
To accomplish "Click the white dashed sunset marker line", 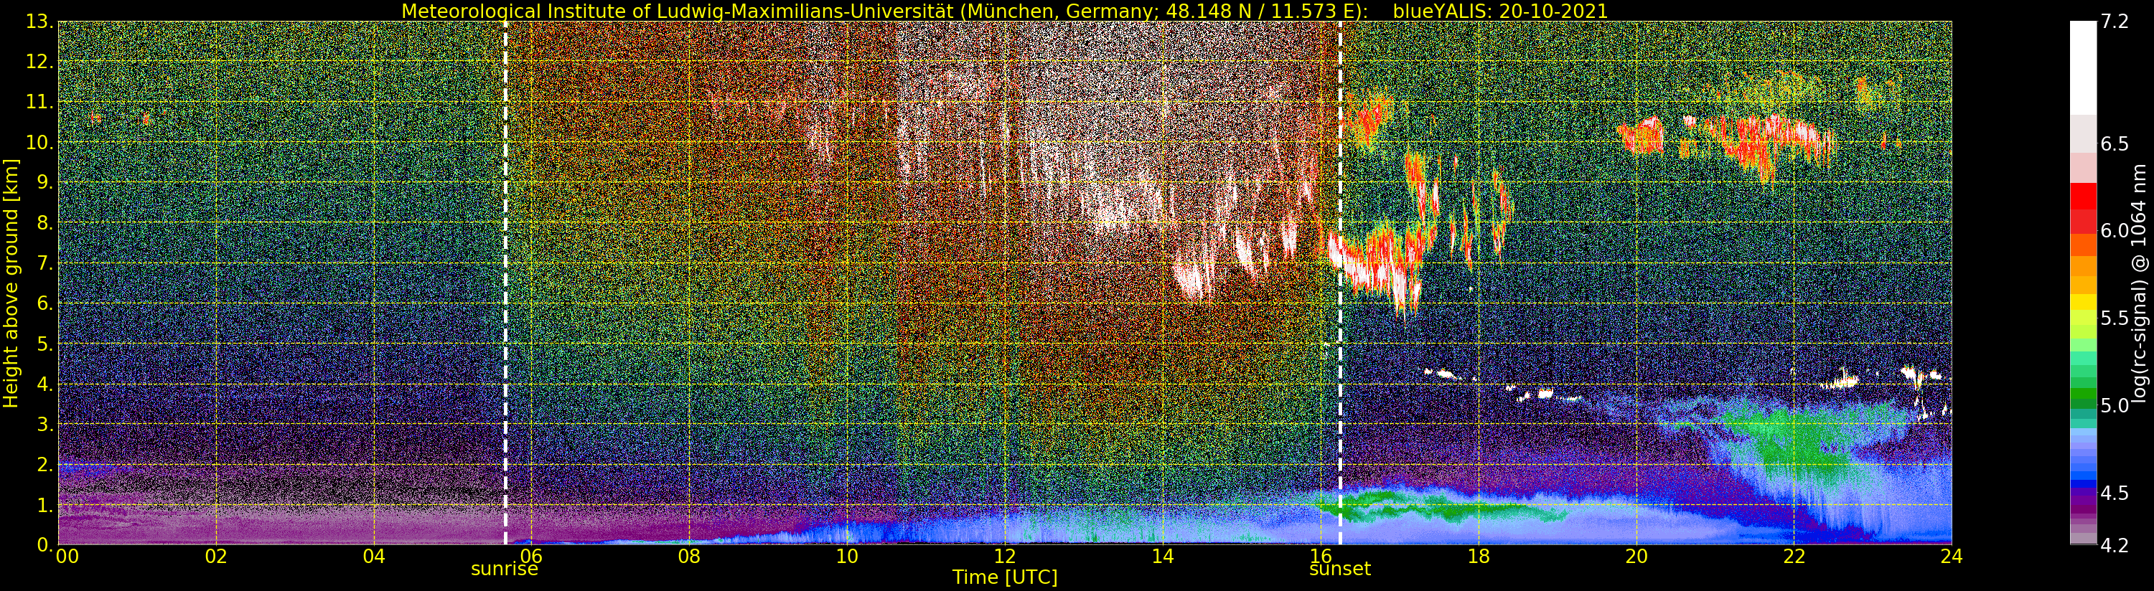I will pyautogui.click(x=1339, y=283).
